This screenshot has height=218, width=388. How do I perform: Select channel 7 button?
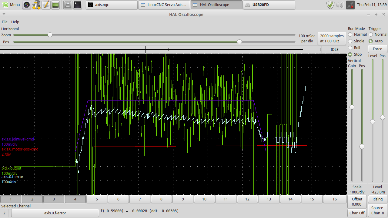pyautogui.click(x=140, y=199)
